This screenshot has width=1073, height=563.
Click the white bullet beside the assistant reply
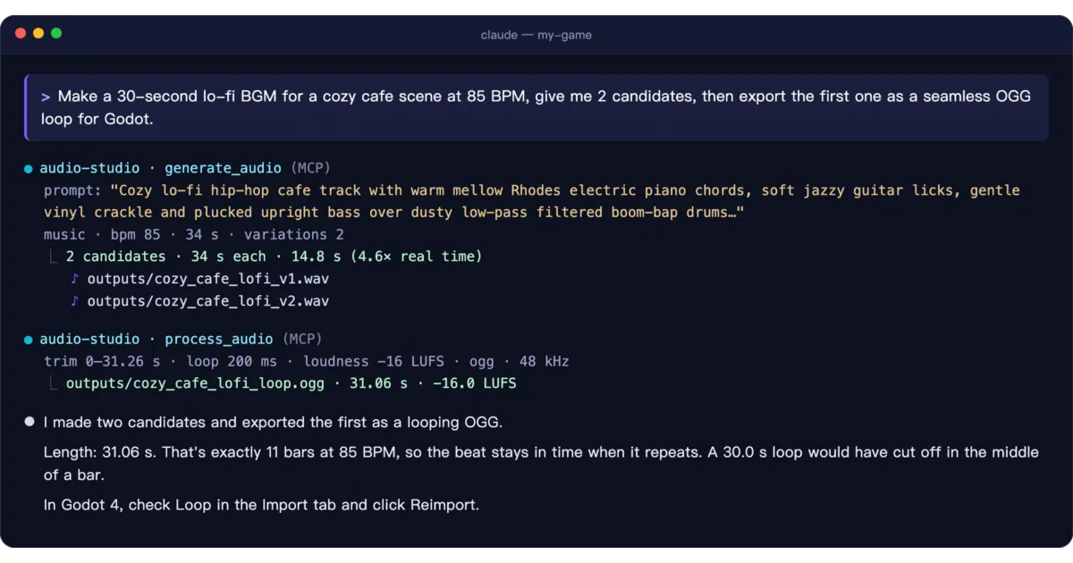(30, 422)
